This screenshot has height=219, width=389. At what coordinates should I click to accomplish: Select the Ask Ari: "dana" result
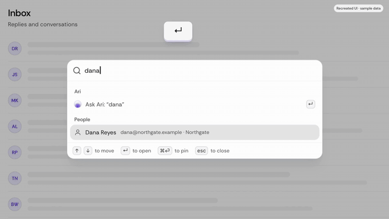194,104
